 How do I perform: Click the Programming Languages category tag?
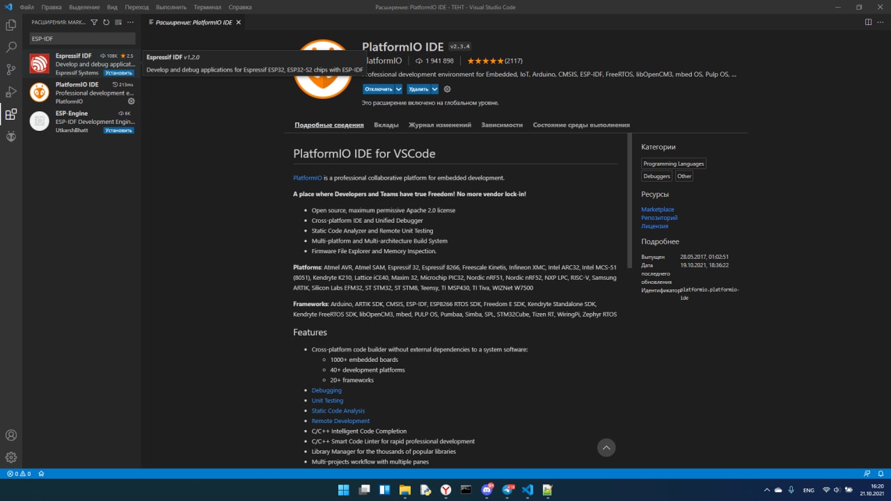[x=674, y=164]
